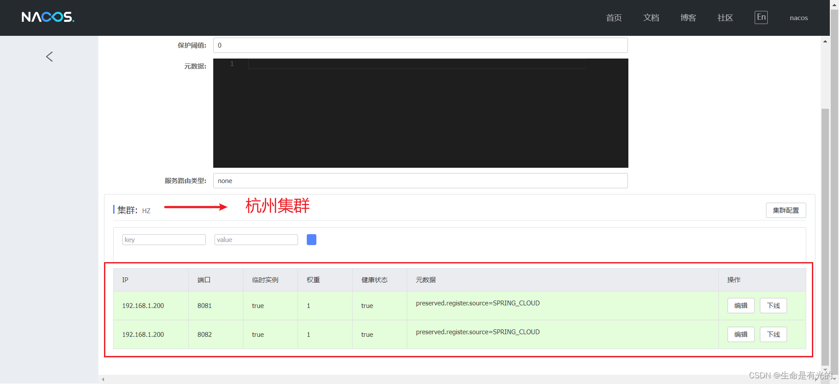This screenshot has width=839, height=384.
Task: Click 编辑 for the port 8082 instance
Action: pyautogui.click(x=741, y=335)
